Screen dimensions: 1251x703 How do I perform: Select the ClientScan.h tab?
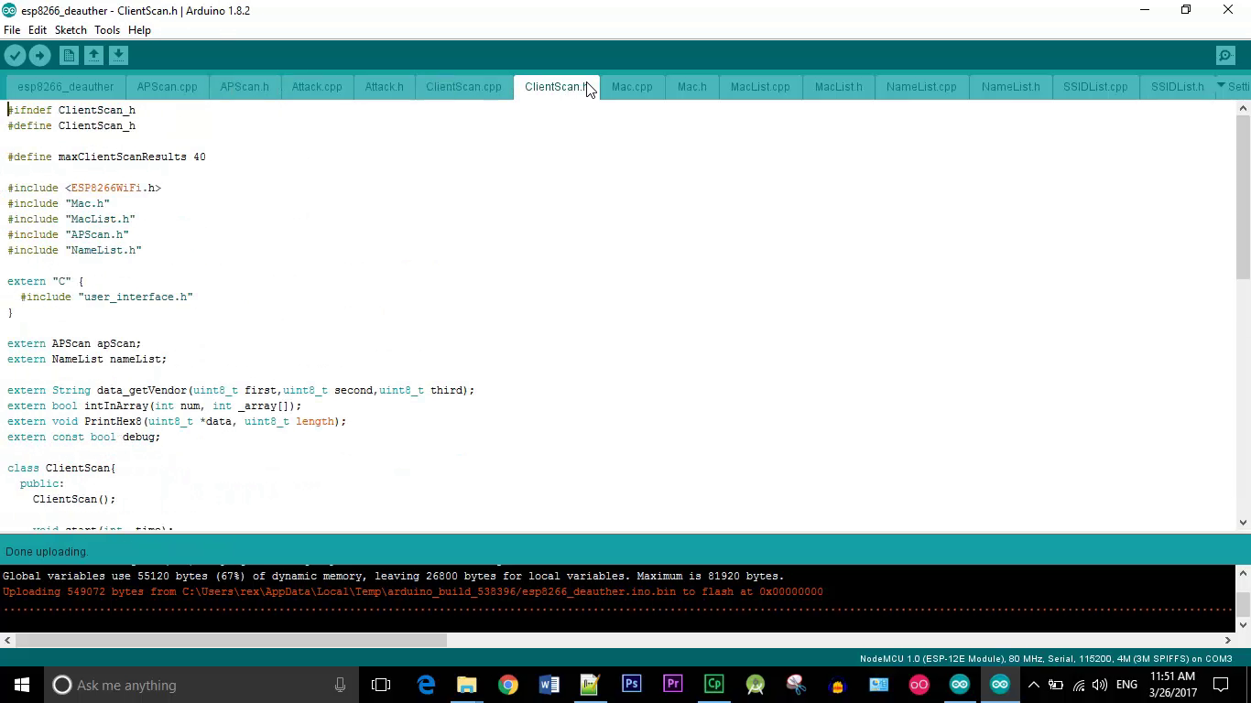point(556,87)
